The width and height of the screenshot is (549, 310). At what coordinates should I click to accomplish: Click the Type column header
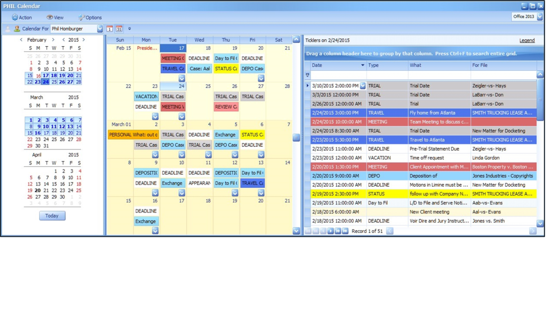(387, 65)
